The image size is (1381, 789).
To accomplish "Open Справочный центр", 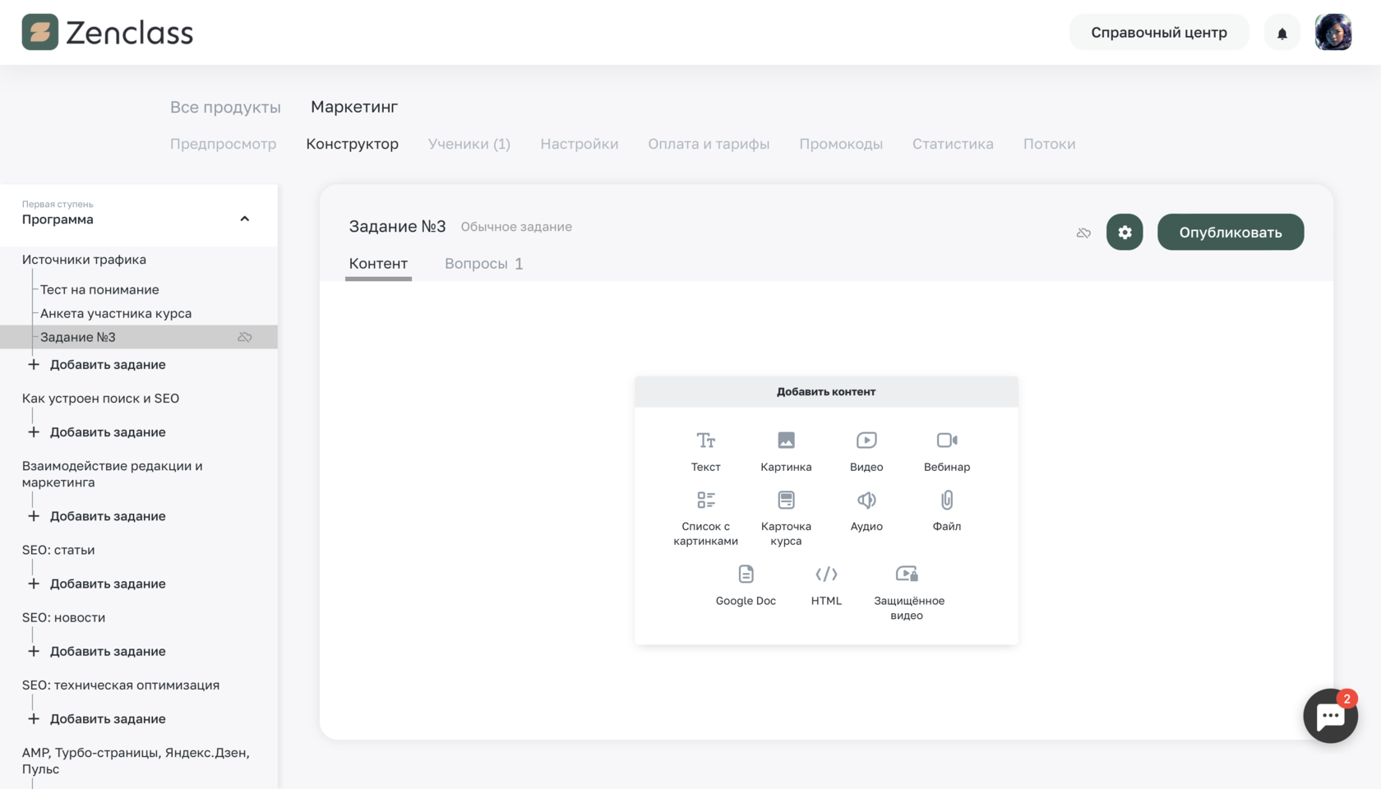I will point(1159,32).
